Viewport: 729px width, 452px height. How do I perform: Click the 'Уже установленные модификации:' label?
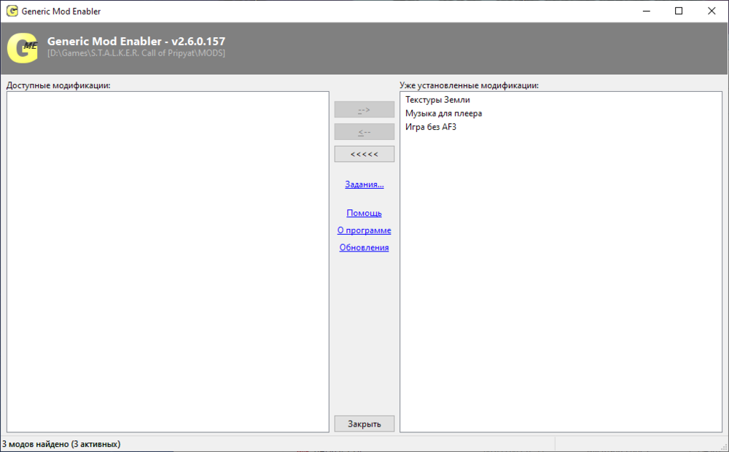pyautogui.click(x=469, y=85)
